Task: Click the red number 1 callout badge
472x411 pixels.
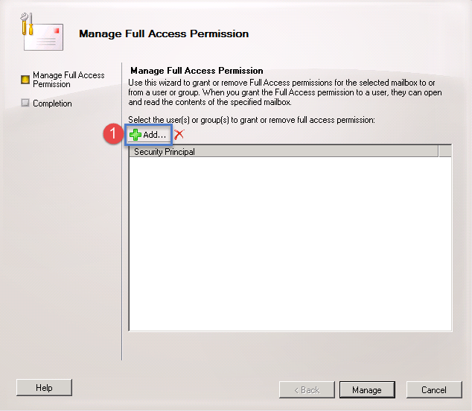Action: tap(112, 133)
